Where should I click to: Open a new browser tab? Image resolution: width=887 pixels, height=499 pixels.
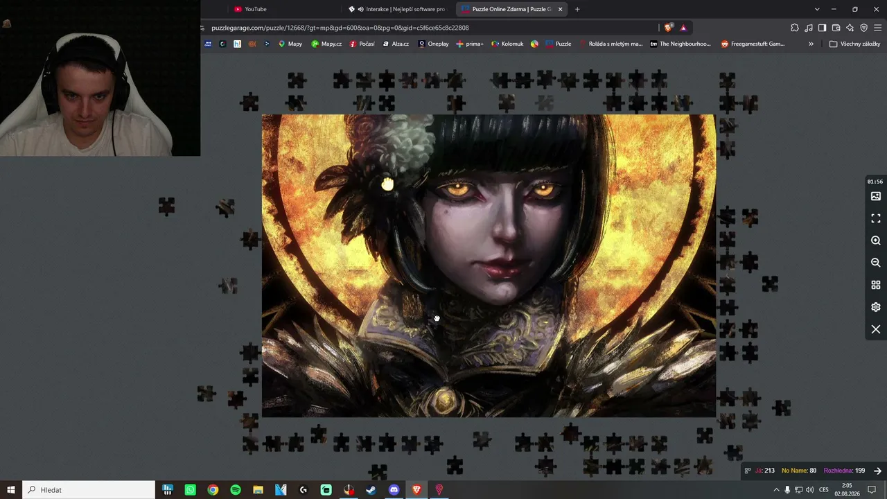[x=577, y=9]
